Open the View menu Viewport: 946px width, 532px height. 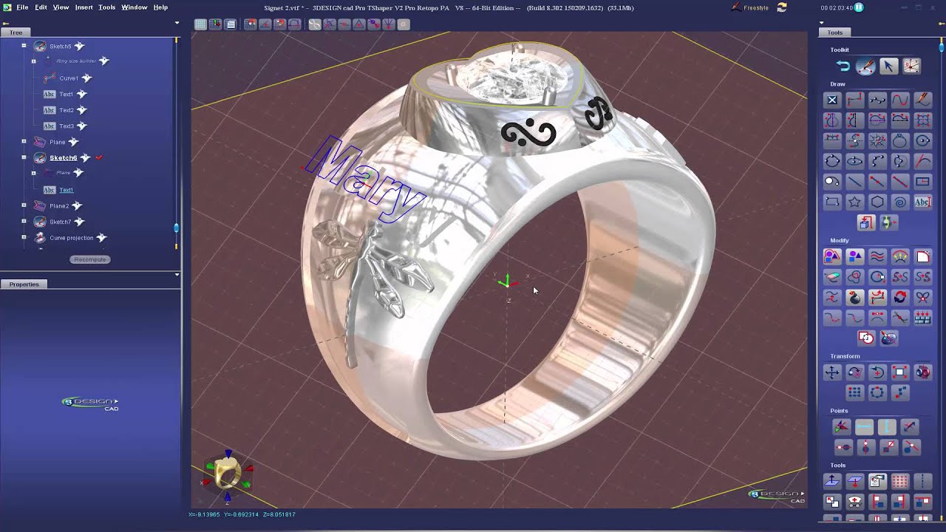[61, 7]
